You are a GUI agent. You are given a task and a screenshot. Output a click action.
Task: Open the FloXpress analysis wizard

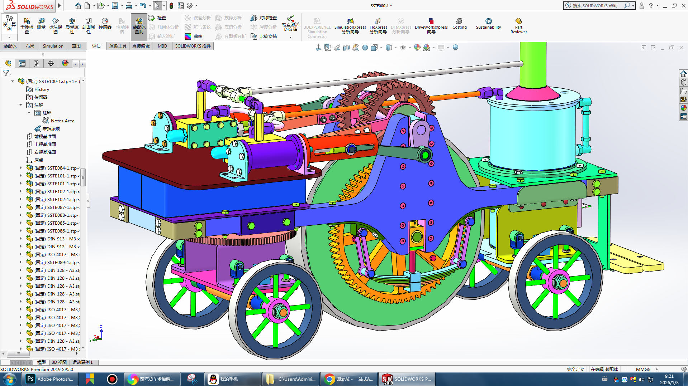378,26
